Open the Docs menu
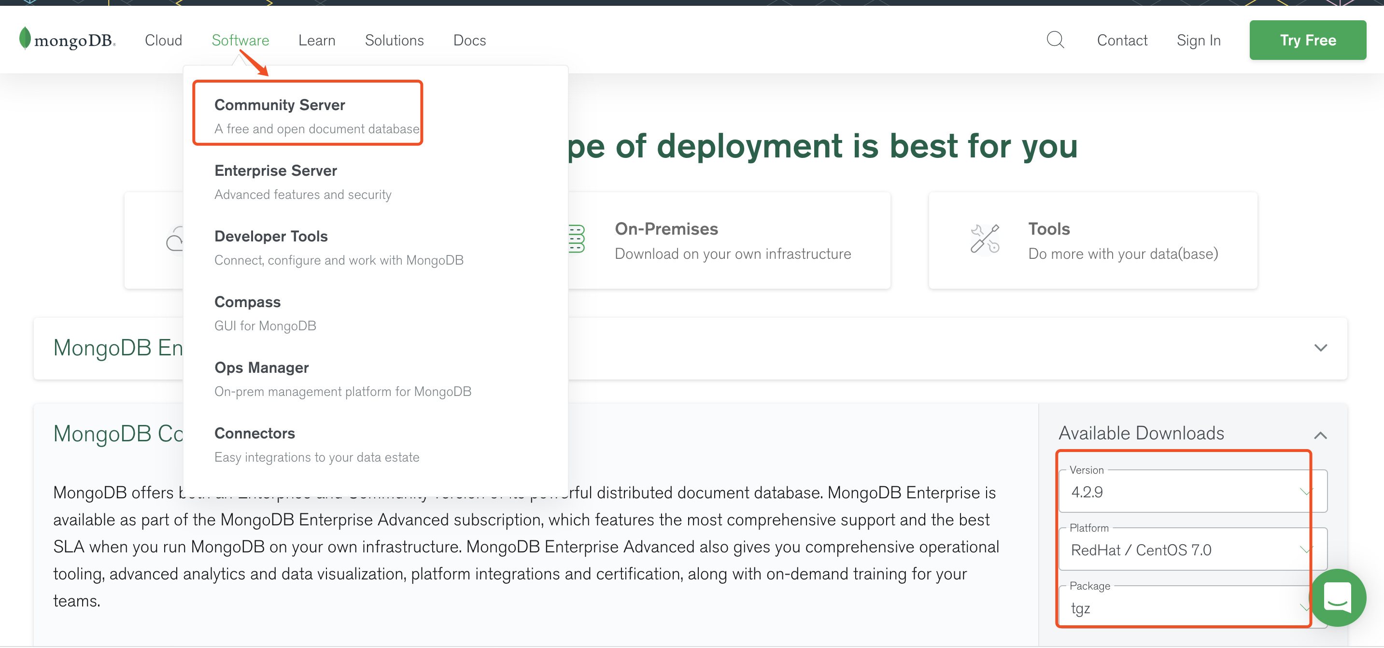This screenshot has width=1384, height=648. pos(469,40)
